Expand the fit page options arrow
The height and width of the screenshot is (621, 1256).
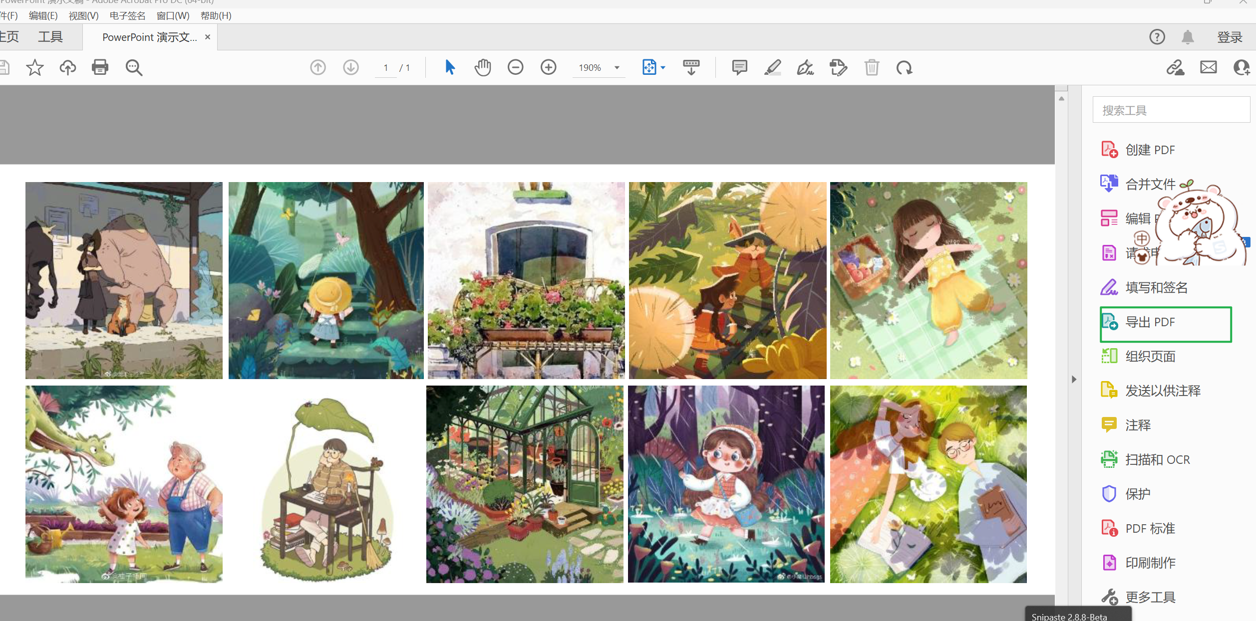tap(663, 68)
